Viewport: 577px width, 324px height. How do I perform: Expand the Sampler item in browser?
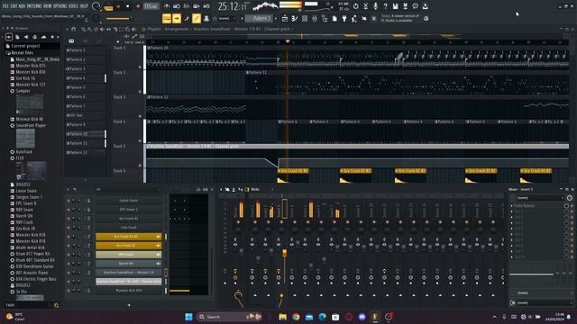(23, 91)
